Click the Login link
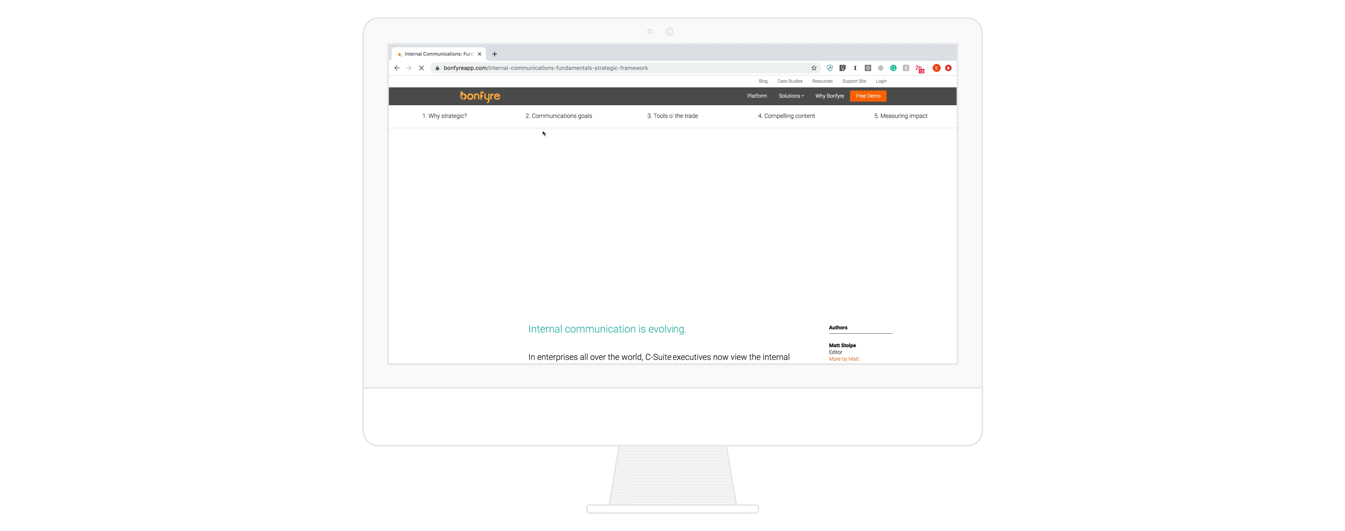The image size is (1345, 531). pos(881,81)
